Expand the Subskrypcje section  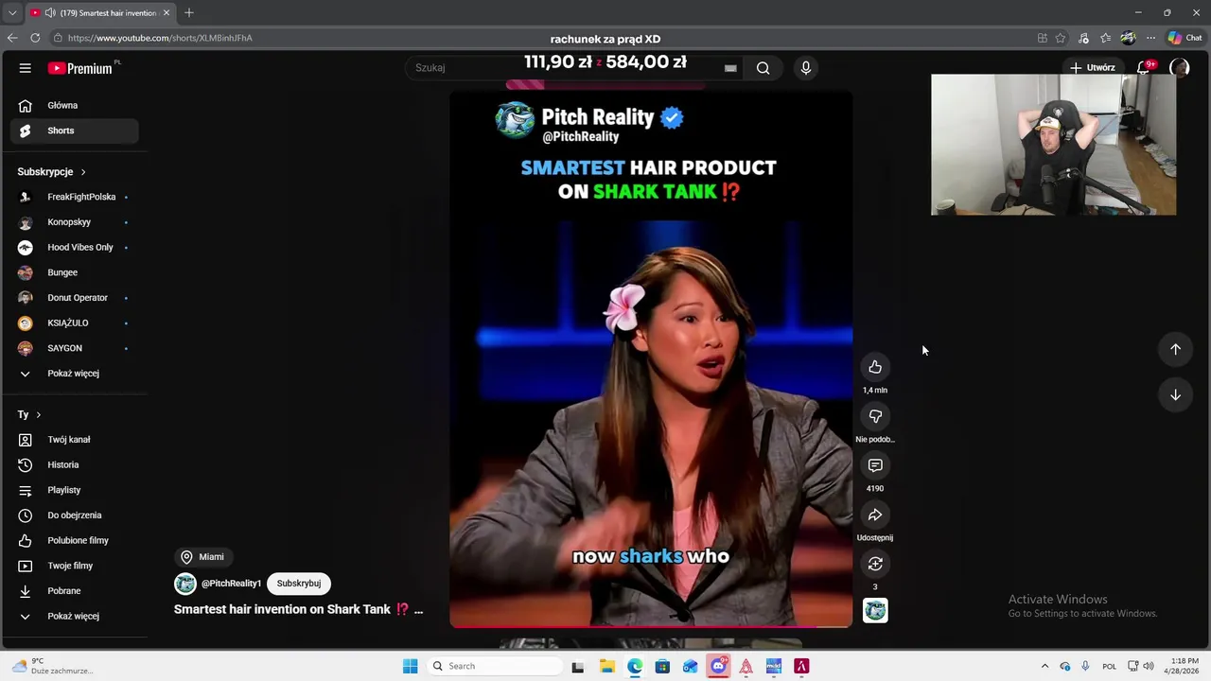point(52,172)
